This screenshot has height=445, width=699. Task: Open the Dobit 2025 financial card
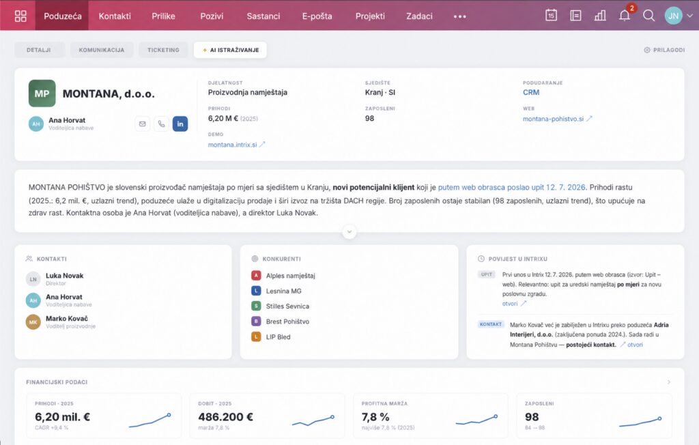click(267, 416)
